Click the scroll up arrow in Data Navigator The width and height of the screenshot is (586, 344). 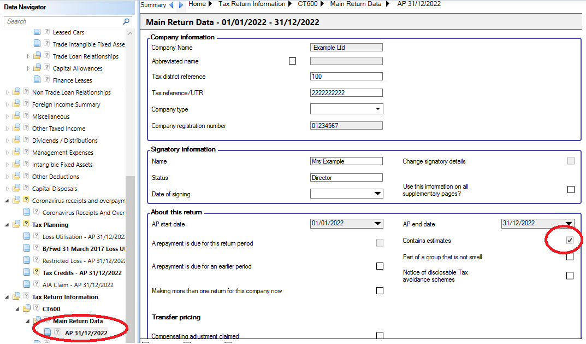[x=130, y=33]
